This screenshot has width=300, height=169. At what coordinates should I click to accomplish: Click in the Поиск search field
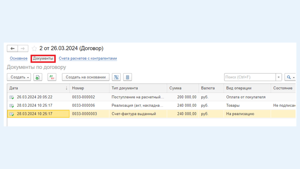[250, 77]
